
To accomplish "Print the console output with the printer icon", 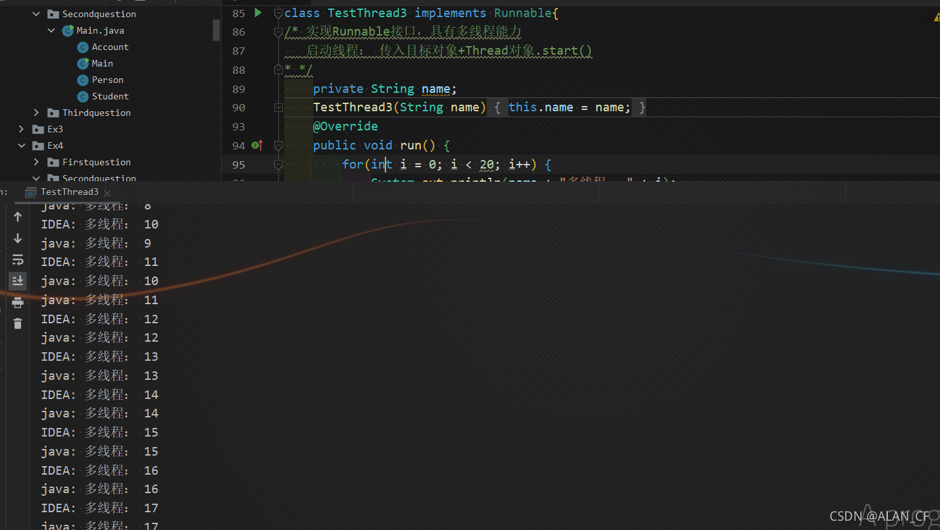I will (18, 302).
